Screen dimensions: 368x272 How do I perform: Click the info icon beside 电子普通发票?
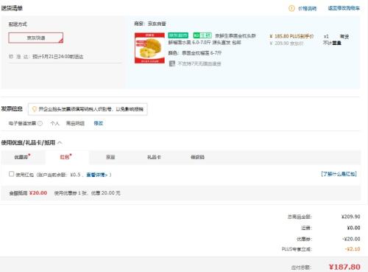click(x=40, y=123)
